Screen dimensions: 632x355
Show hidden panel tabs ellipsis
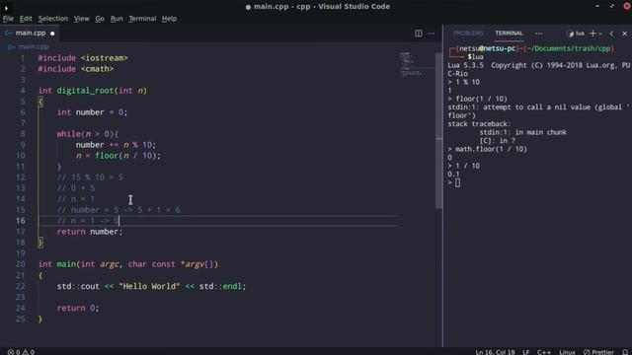click(538, 34)
